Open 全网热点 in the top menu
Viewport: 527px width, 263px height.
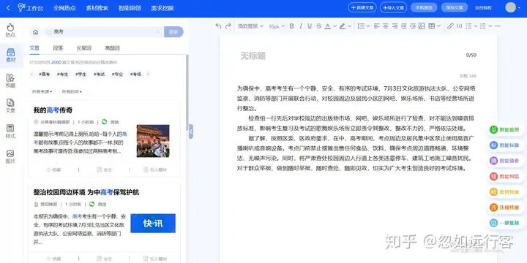pyautogui.click(x=64, y=8)
